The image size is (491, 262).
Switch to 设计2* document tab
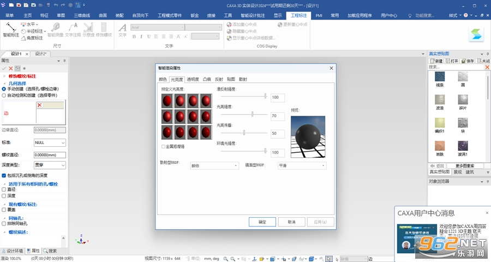pos(41,54)
